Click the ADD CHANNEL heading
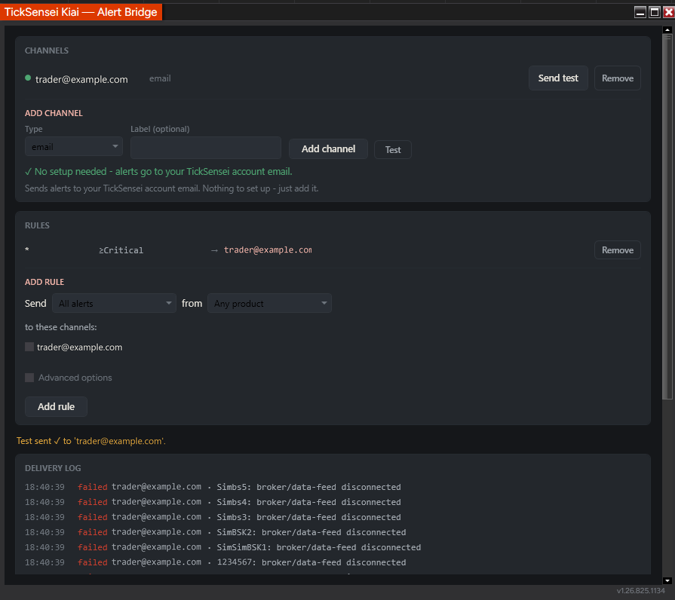The width and height of the screenshot is (675, 600). [54, 113]
